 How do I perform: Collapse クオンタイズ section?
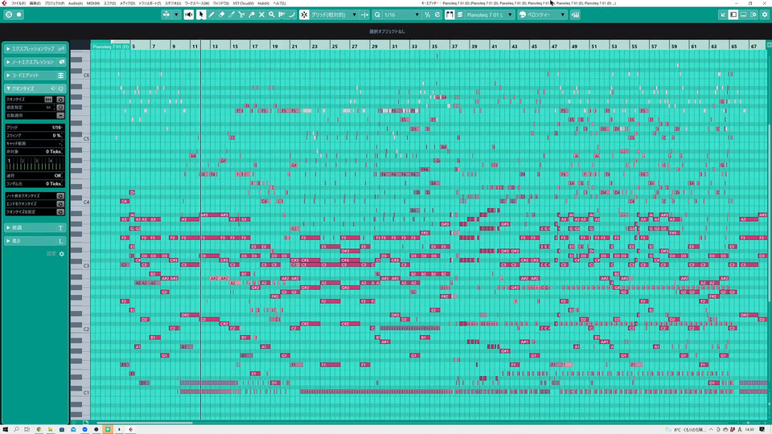coord(35,88)
